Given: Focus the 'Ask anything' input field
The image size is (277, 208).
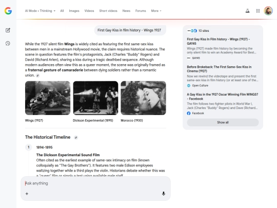Looking at the screenshot, I should tap(95, 183).
